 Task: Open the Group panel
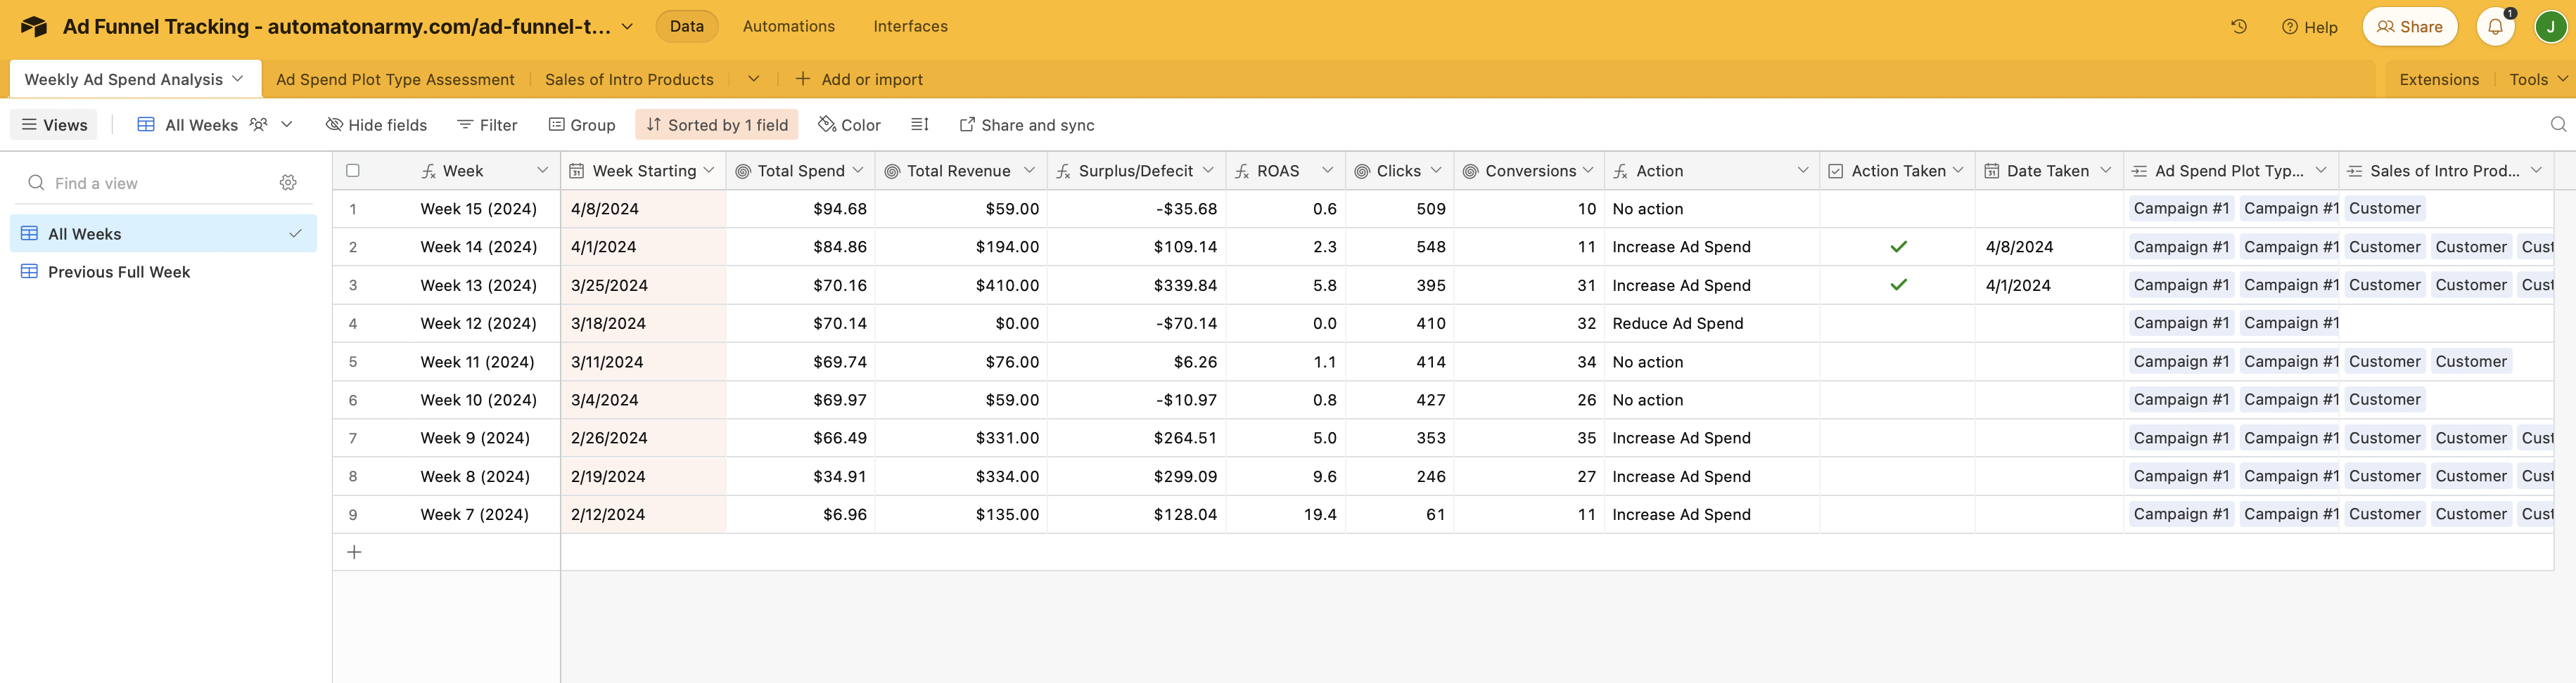point(582,124)
